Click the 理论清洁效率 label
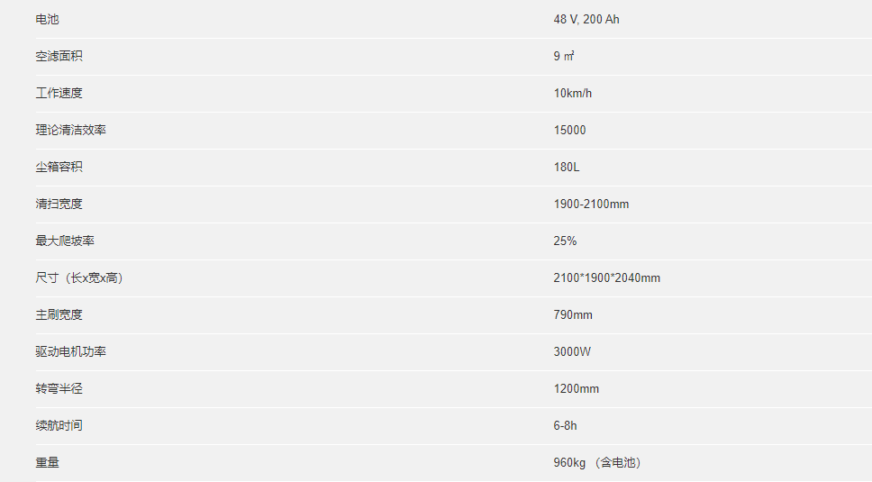872x482 pixels. coord(70,130)
